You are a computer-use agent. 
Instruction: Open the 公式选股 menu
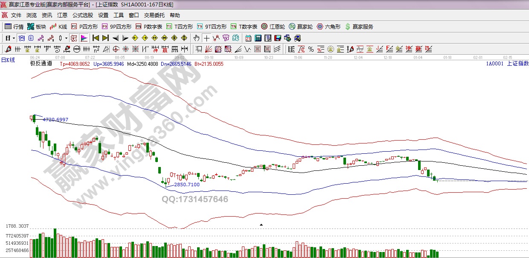coord(82,15)
